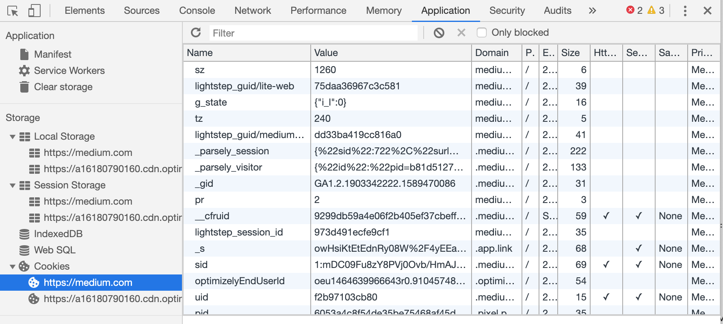
Task: Switch to the Sources tab
Action: (x=142, y=11)
